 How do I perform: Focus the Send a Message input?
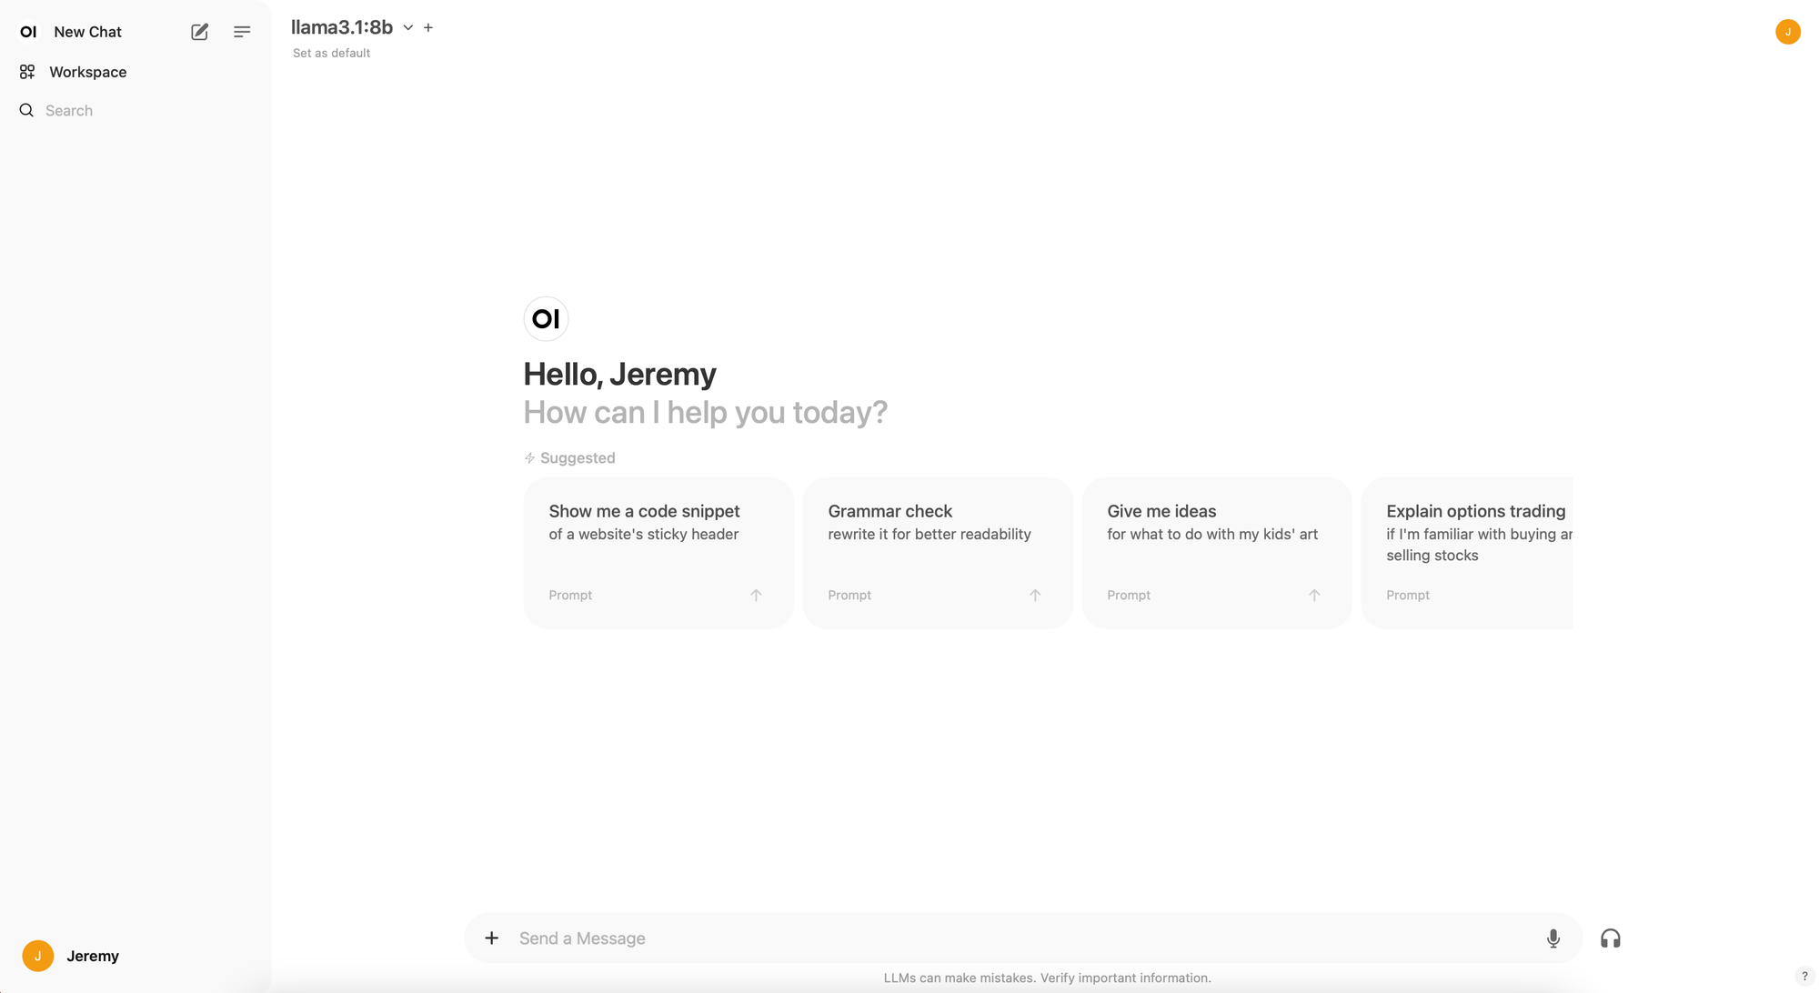(1019, 938)
